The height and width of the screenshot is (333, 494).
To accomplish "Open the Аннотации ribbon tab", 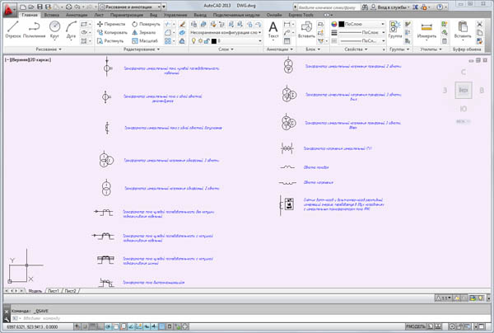I will 77,16.
